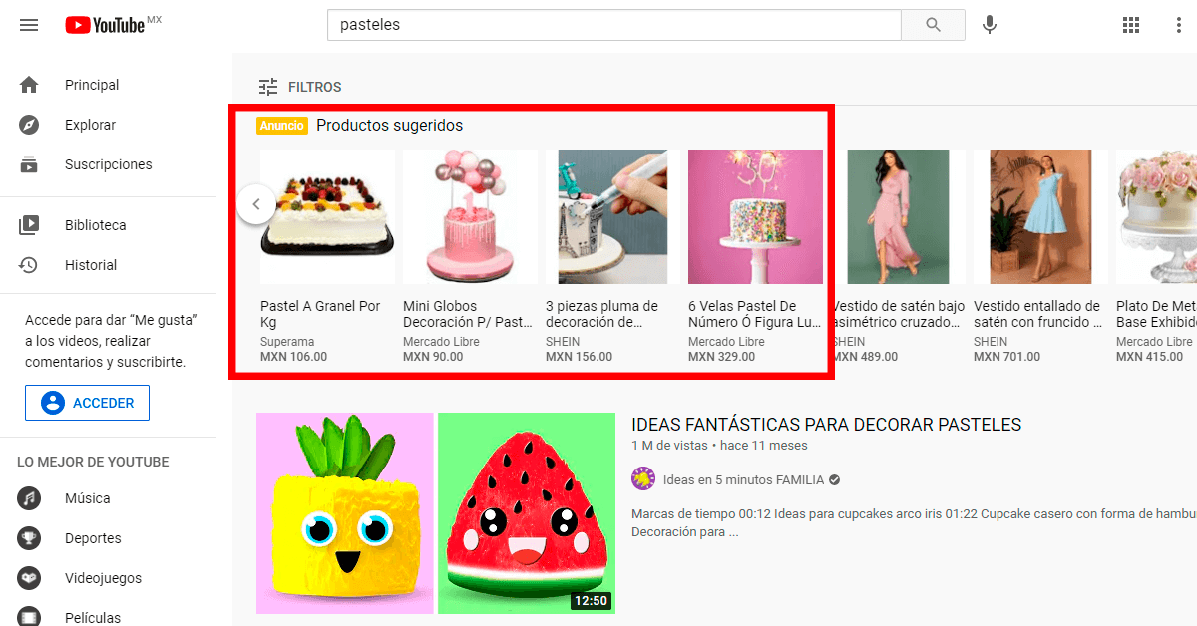Start a voice search with the microphone

click(989, 25)
